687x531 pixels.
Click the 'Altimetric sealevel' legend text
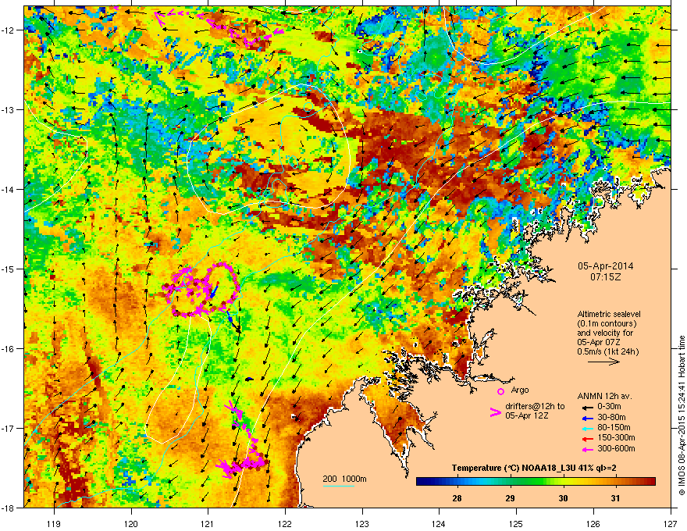(x=609, y=314)
